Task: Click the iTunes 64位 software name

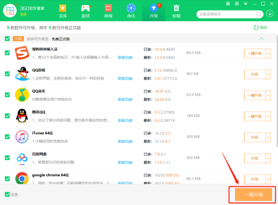Action: pos(43,133)
